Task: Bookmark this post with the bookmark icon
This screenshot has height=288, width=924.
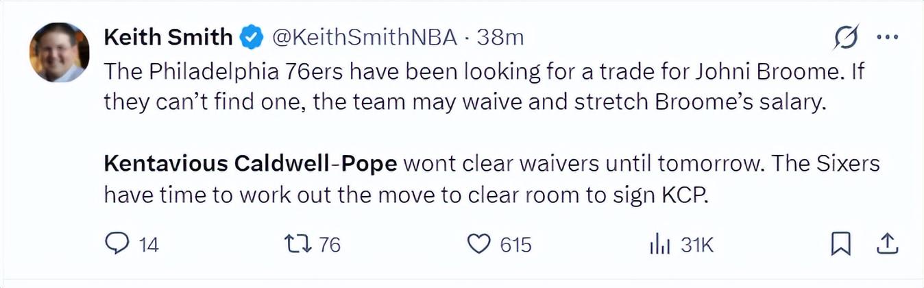Action: [x=840, y=244]
